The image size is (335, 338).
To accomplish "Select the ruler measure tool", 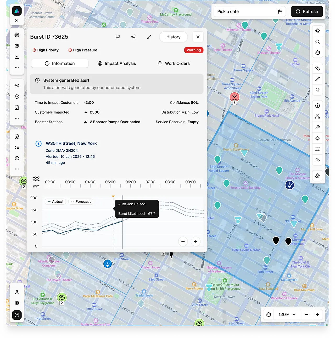I will point(317,68).
